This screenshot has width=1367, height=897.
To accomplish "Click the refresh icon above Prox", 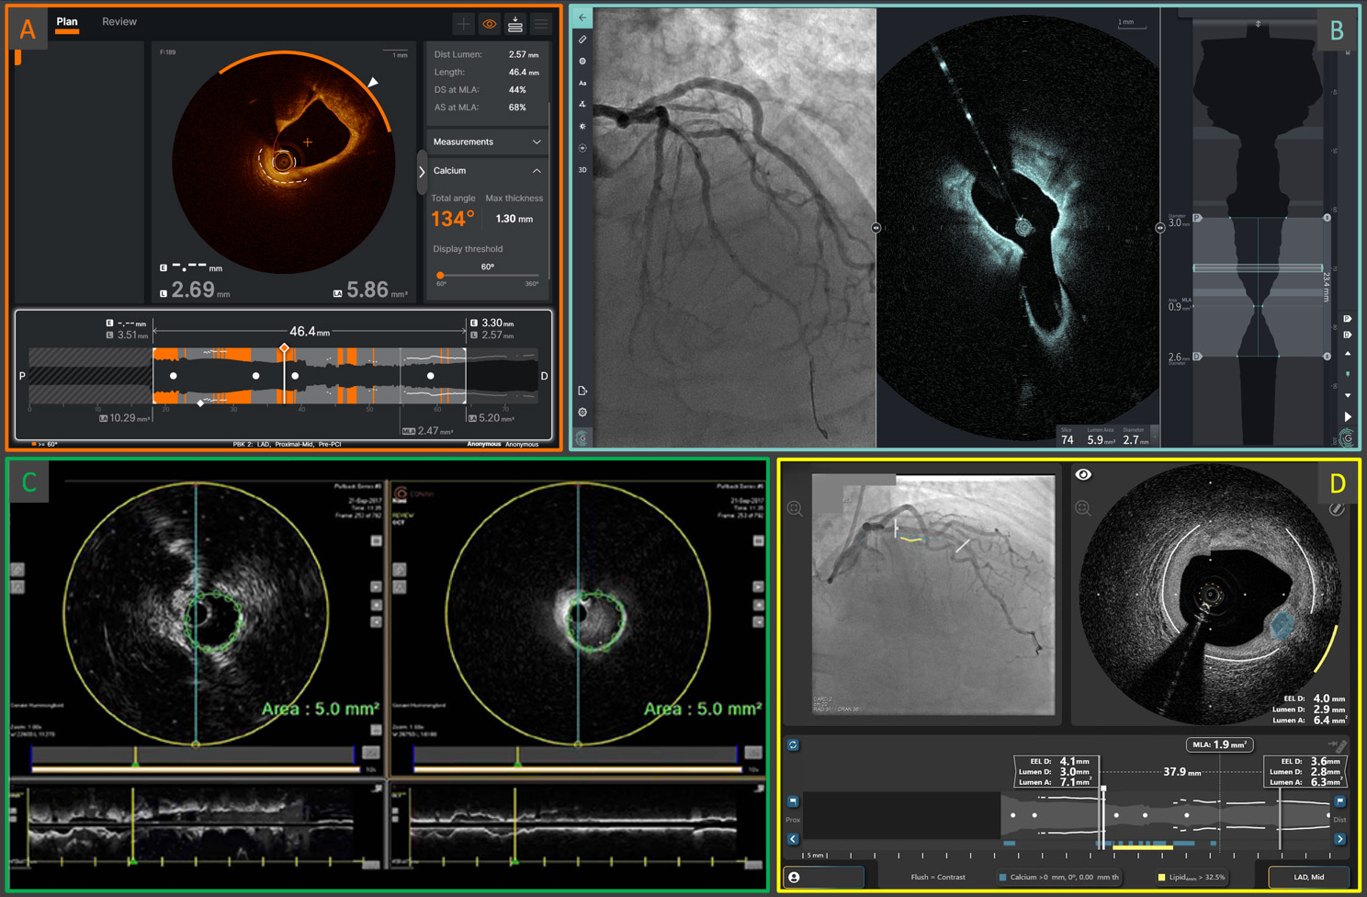I will (793, 744).
